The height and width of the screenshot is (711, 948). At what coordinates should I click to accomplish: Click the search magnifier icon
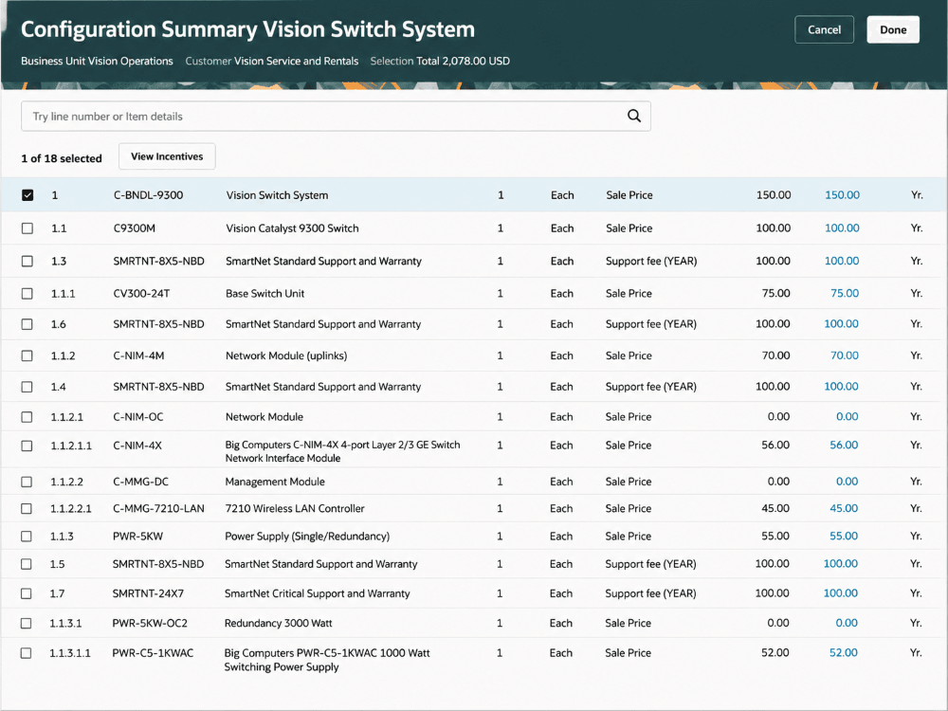click(633, 116)
